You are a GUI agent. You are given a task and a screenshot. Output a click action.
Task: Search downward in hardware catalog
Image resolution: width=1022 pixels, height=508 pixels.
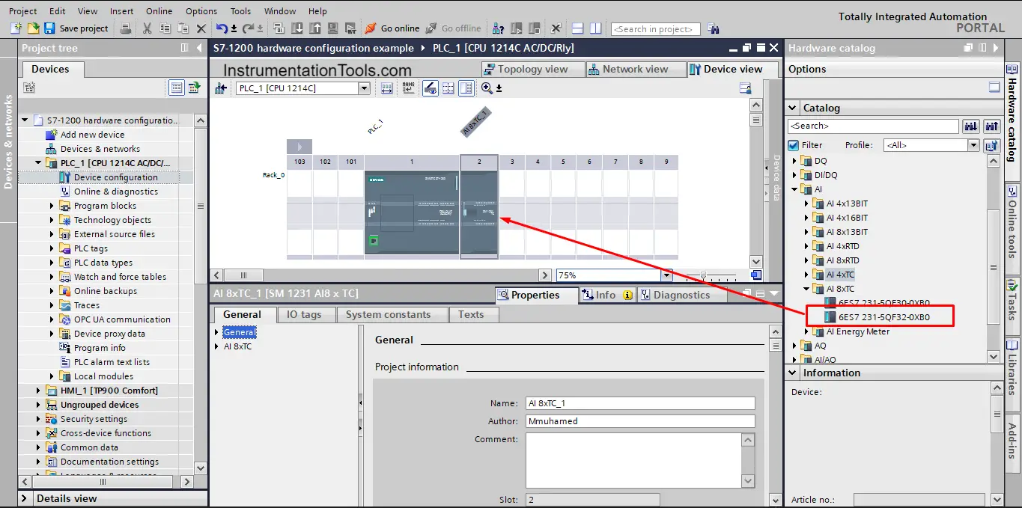(971, 126)
